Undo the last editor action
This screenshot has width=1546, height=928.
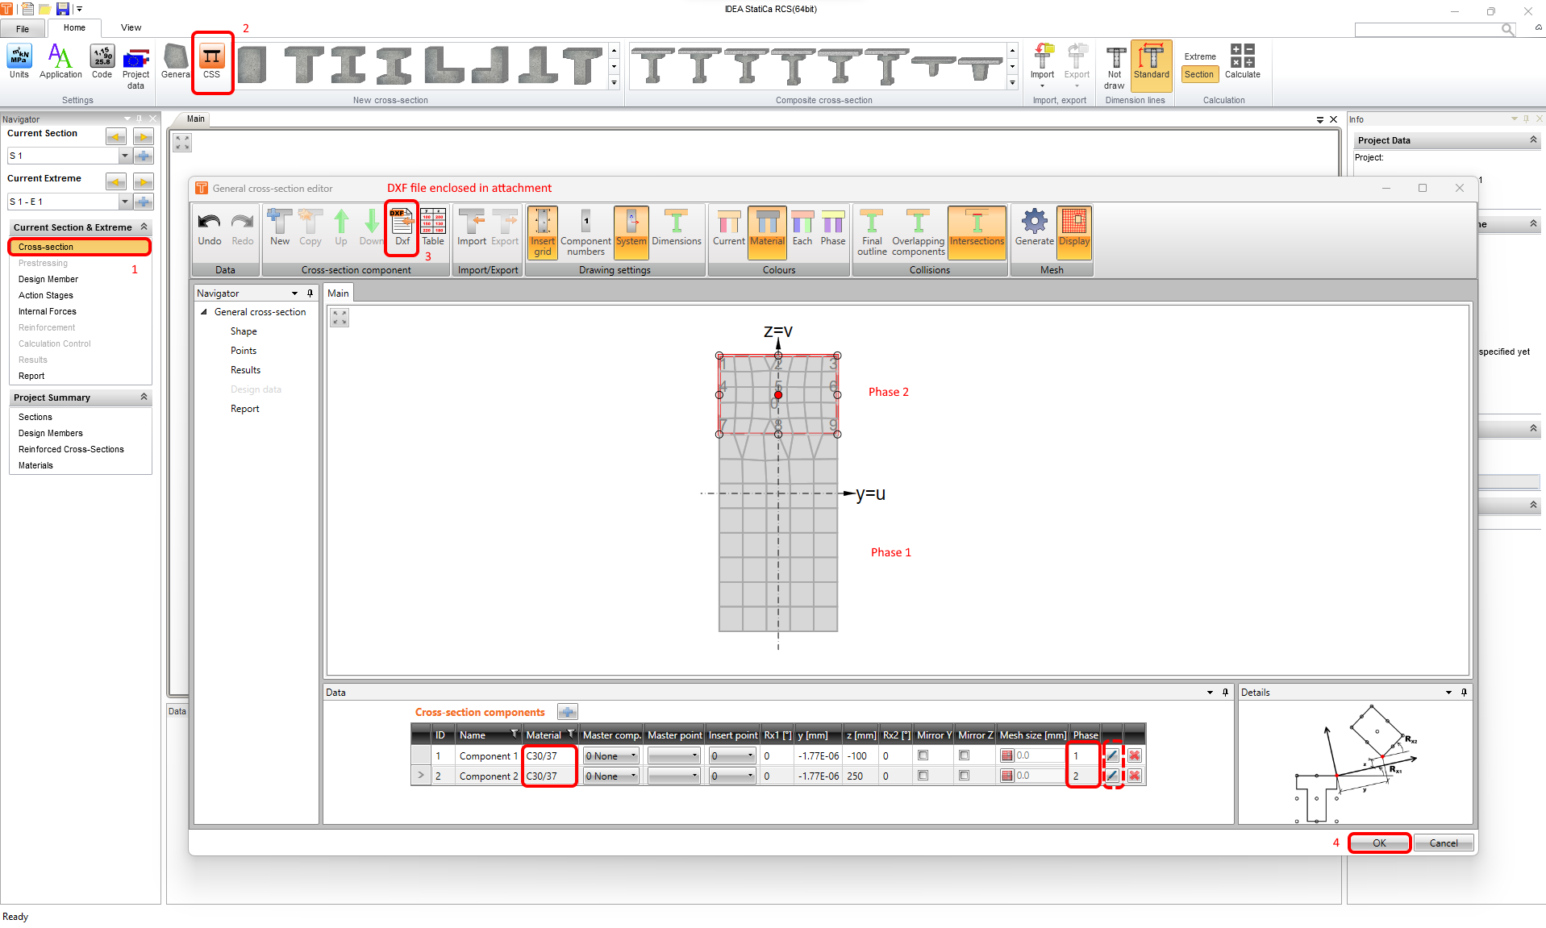210,229
